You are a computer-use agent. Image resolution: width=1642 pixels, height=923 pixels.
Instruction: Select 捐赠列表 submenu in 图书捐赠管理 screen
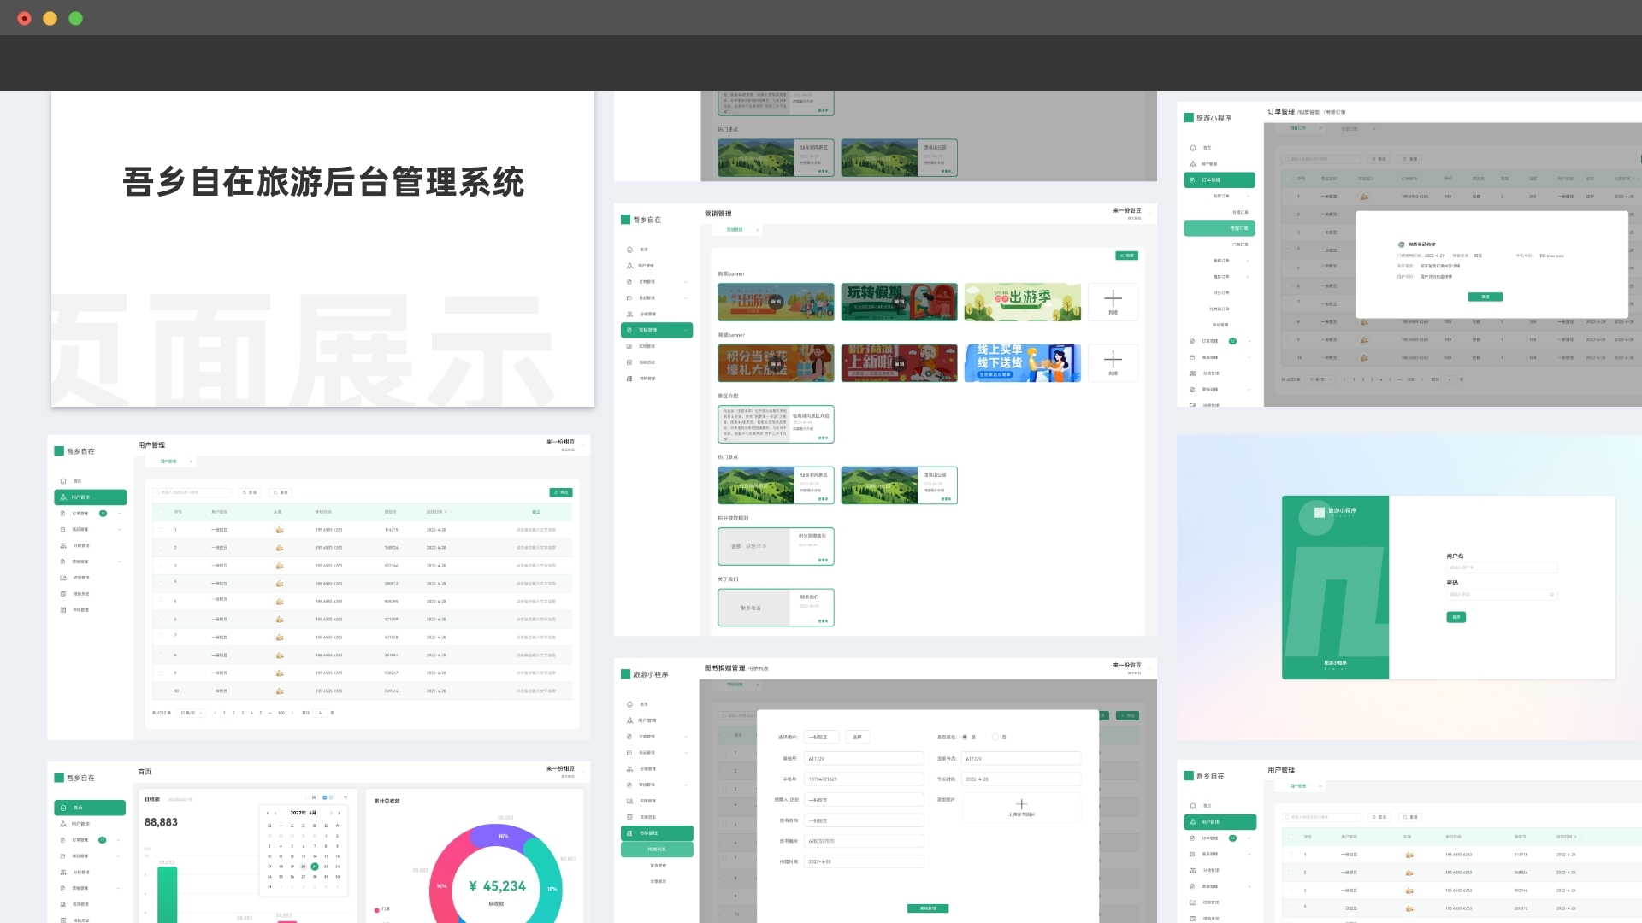pyautogui.click(x=657, y=850)
